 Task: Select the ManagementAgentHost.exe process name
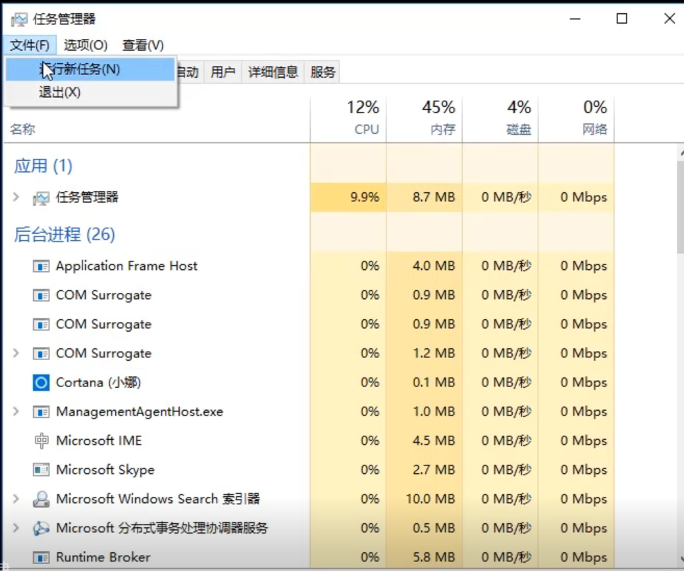pos(139,411)
